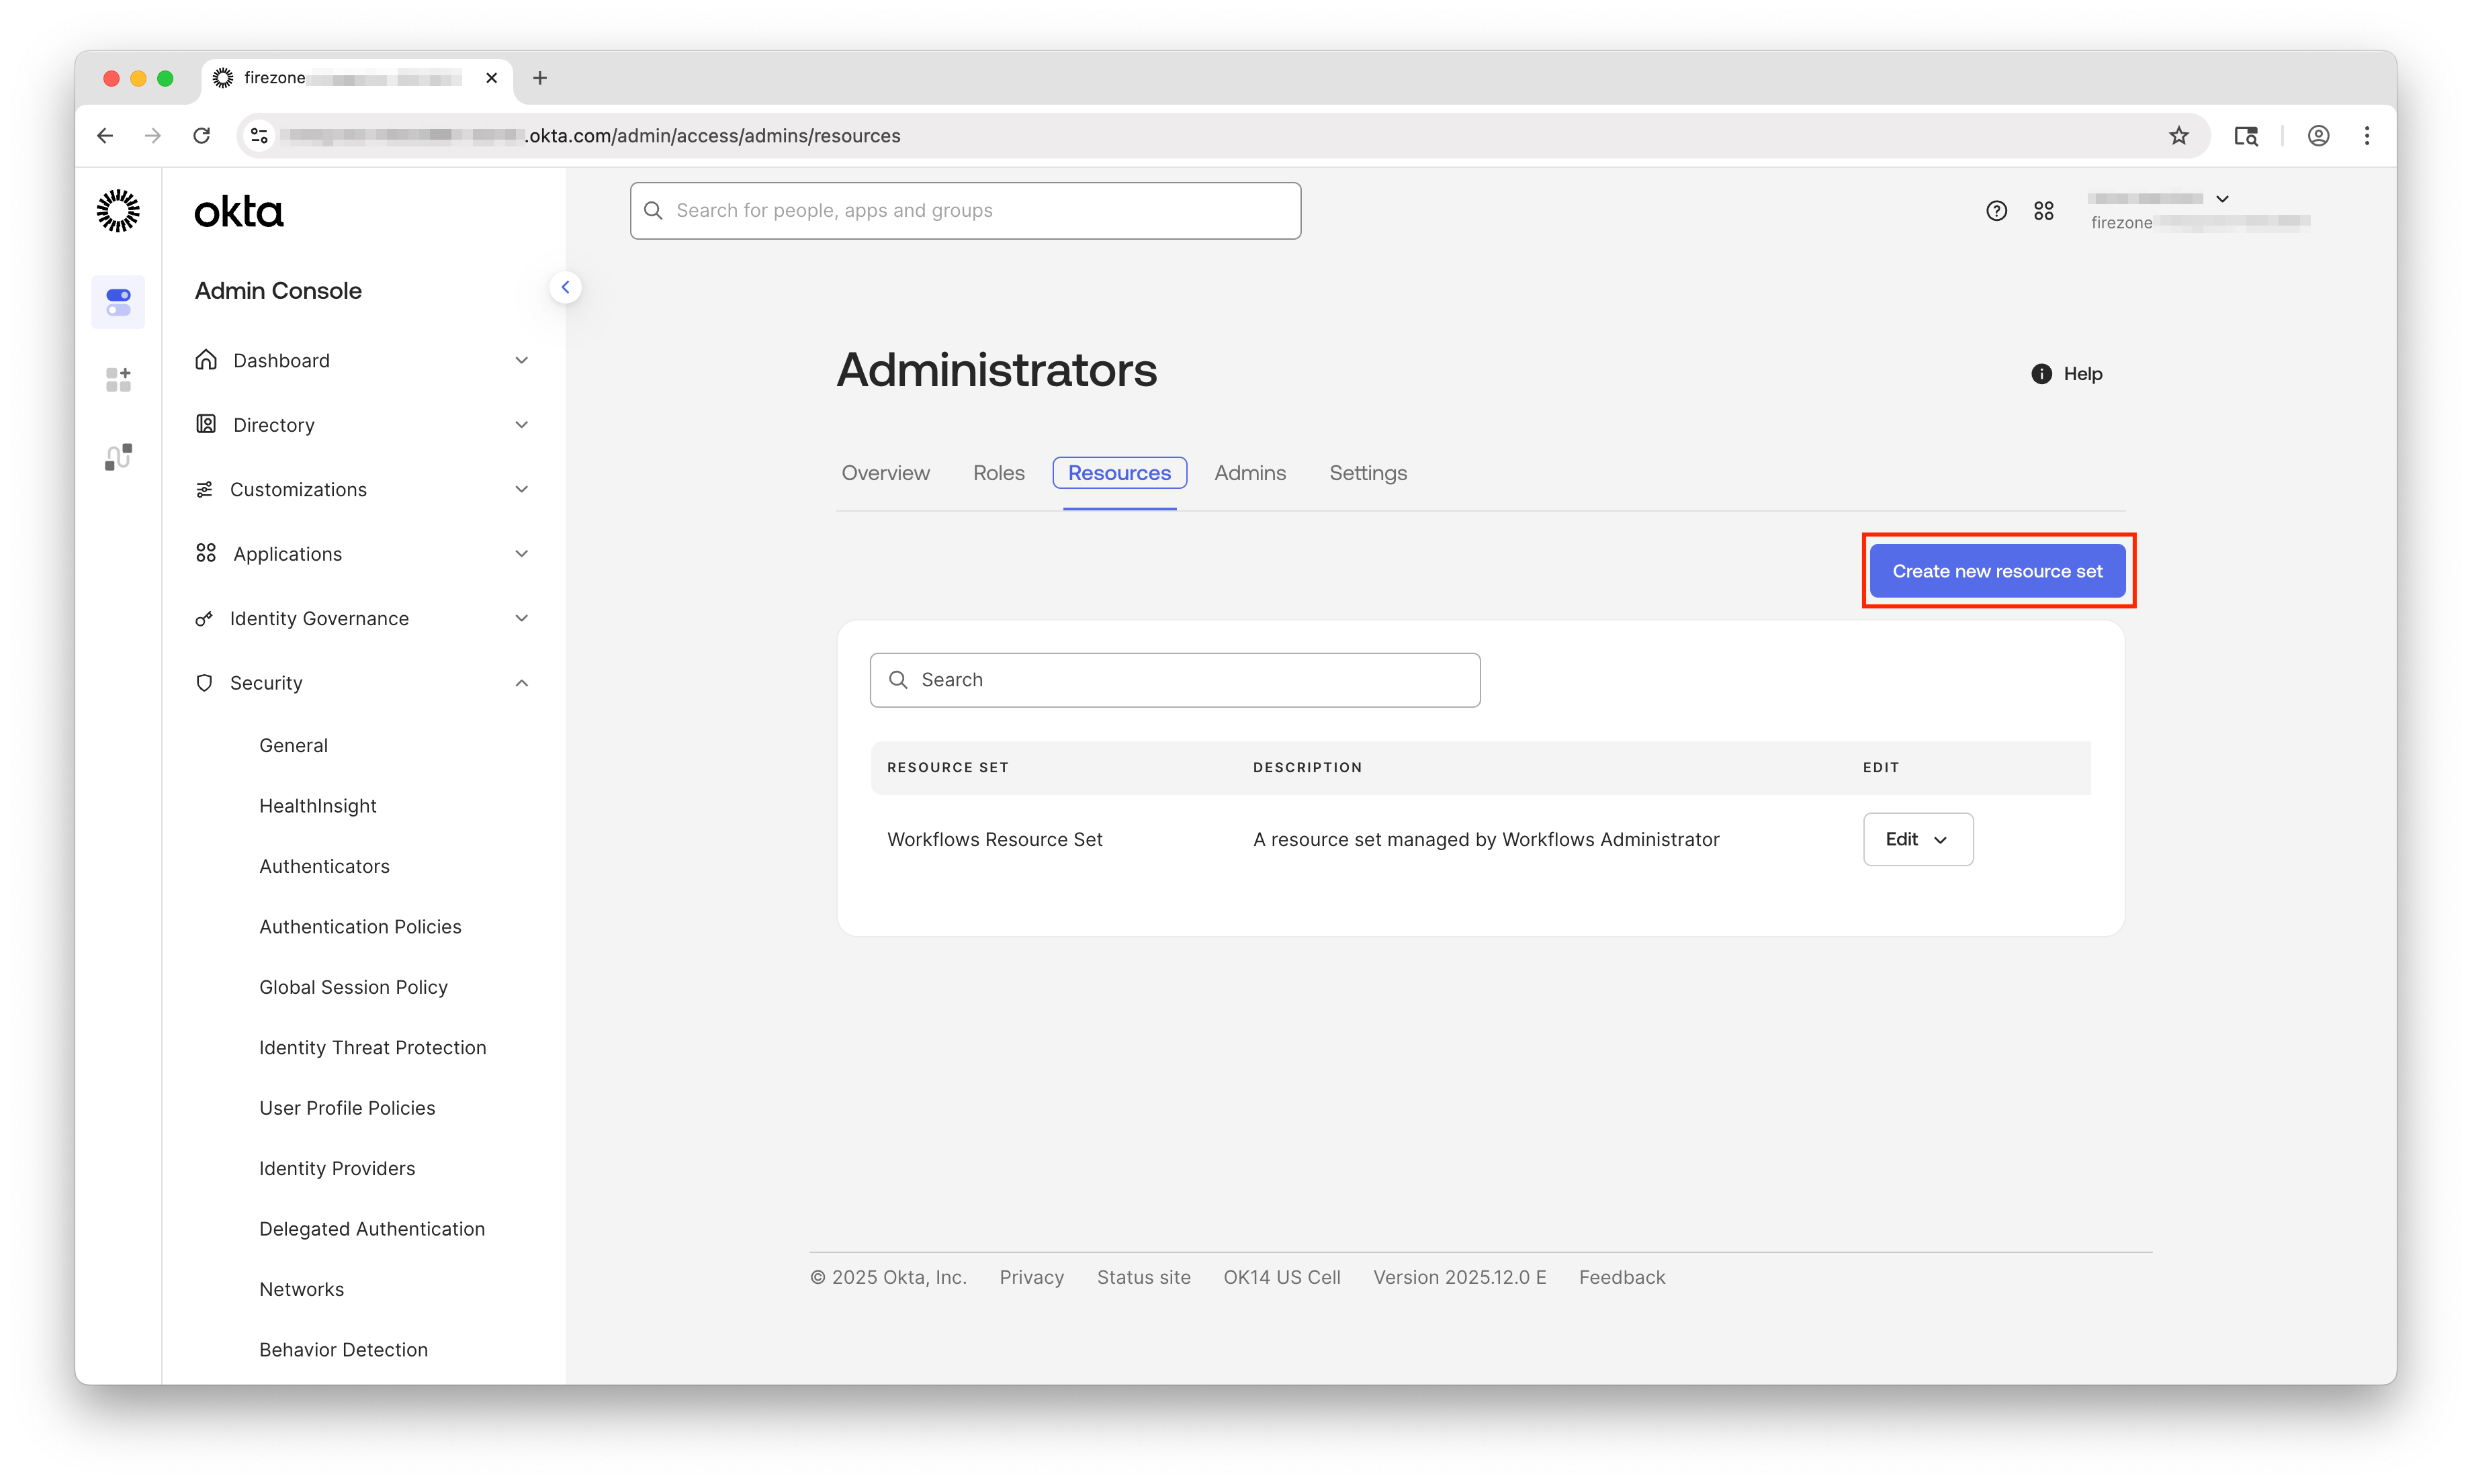2472x1484 pixels.
Task: Switch to the Admins tab
Action: click(x=1249, y=473)
